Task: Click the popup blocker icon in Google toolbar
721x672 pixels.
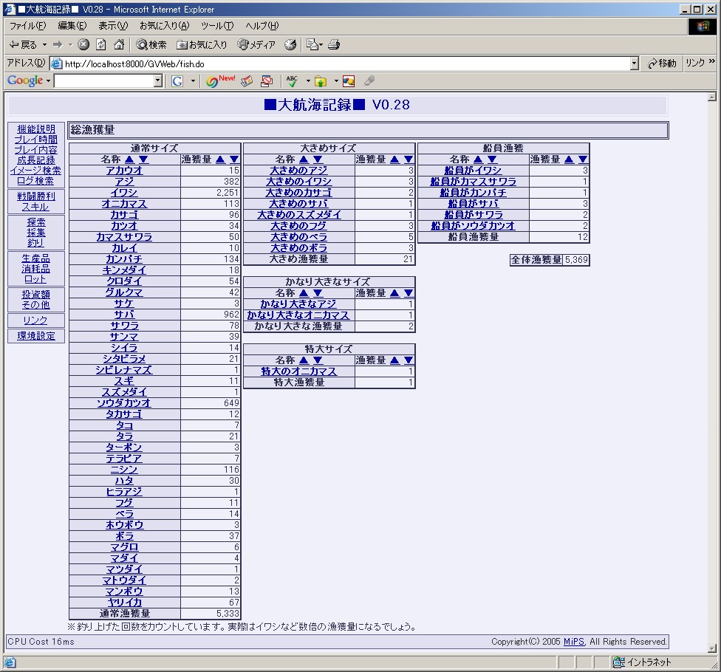Action: coord(267,81)
